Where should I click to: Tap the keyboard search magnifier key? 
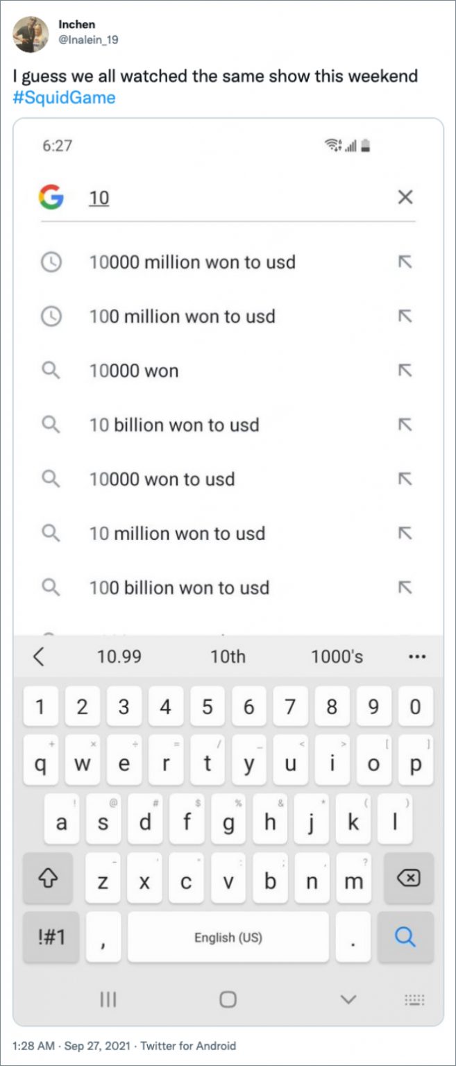click(x=405, y=937)
